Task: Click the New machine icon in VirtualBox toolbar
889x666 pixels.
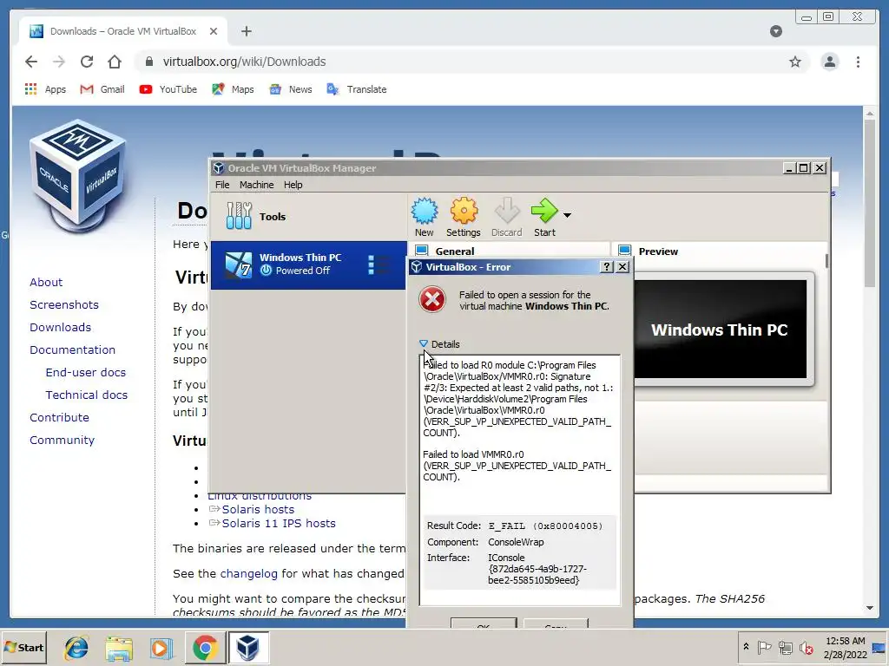Action: 424,212
